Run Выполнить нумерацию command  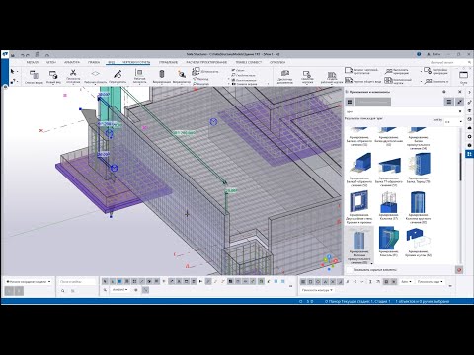(398, 71)
